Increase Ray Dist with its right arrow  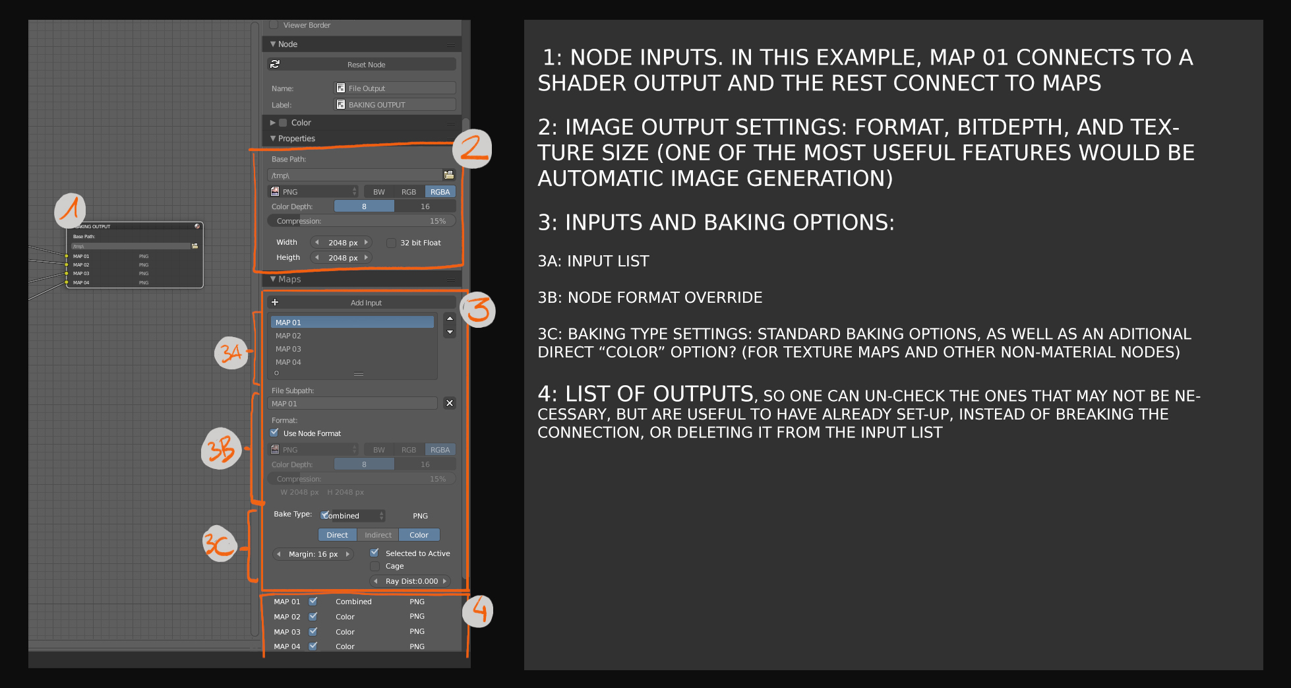point(444,581)
